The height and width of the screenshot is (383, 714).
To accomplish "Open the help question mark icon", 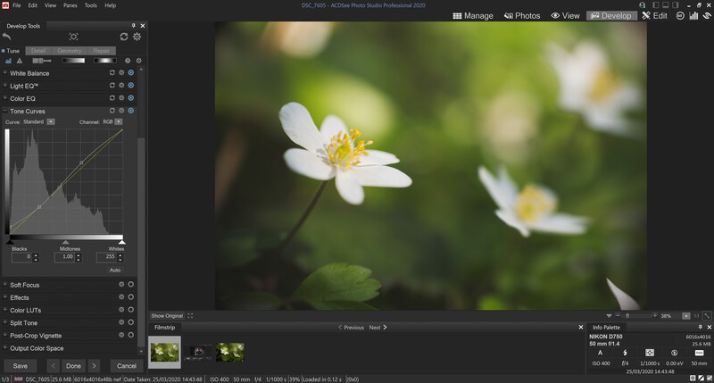I will [128, 61].
